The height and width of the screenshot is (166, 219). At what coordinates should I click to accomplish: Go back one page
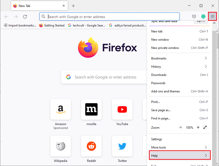[6, 17]
